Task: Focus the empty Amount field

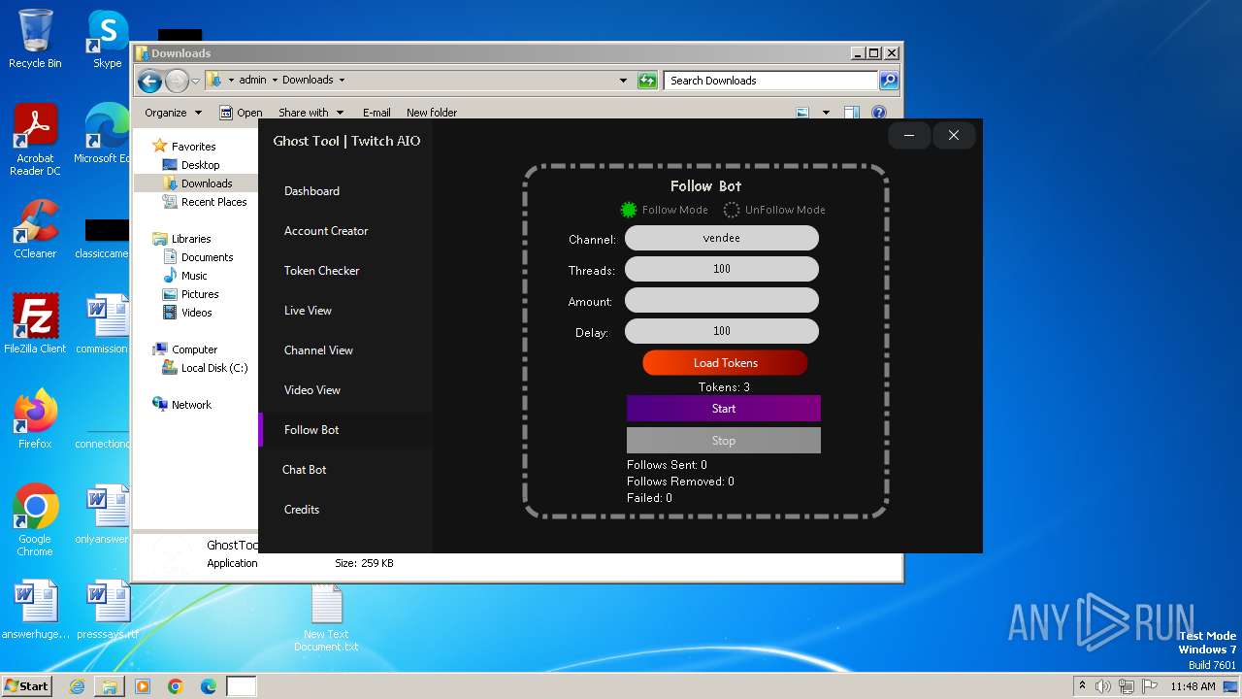Action: tap(722, 300)
